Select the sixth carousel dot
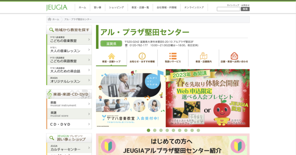Image resolution: width=296 pixels, height=155 pixels. tap(180, 130)
